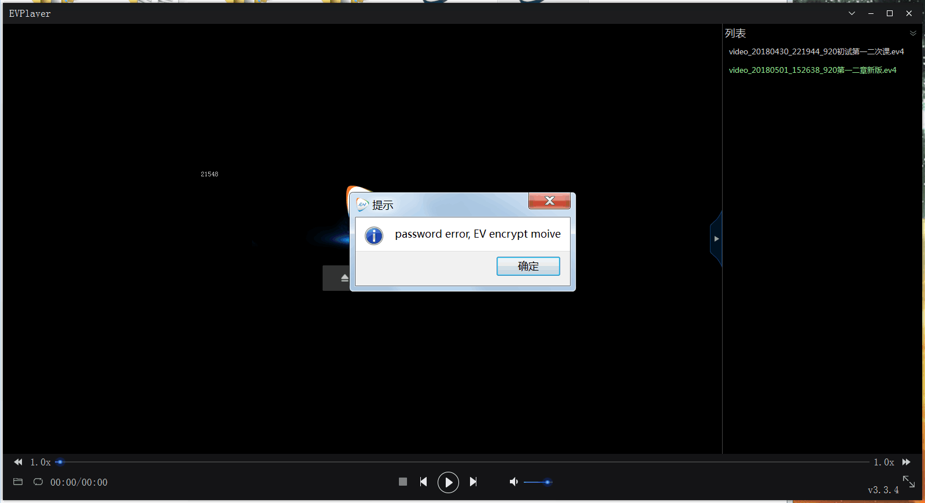
Task: Close the 提示 dialog with red X
Action: [x=549, y=201]
